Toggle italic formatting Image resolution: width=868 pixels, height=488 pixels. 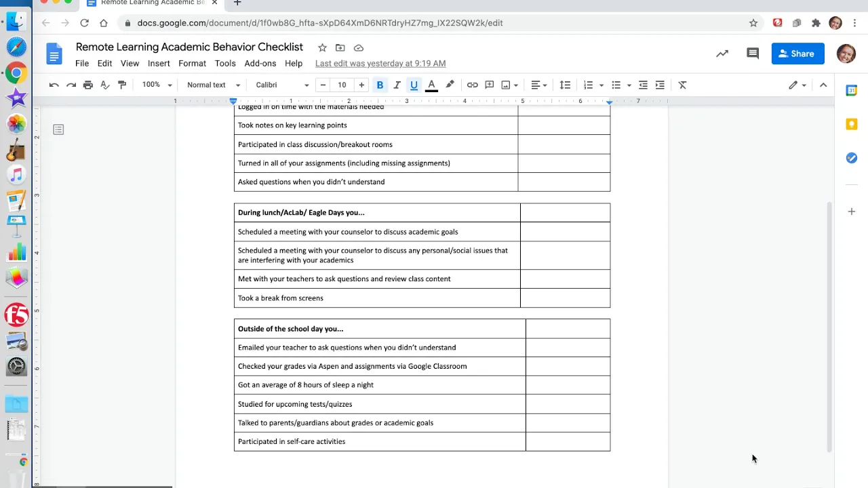tap(397, 85)
